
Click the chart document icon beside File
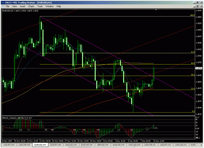pos(3,6)
